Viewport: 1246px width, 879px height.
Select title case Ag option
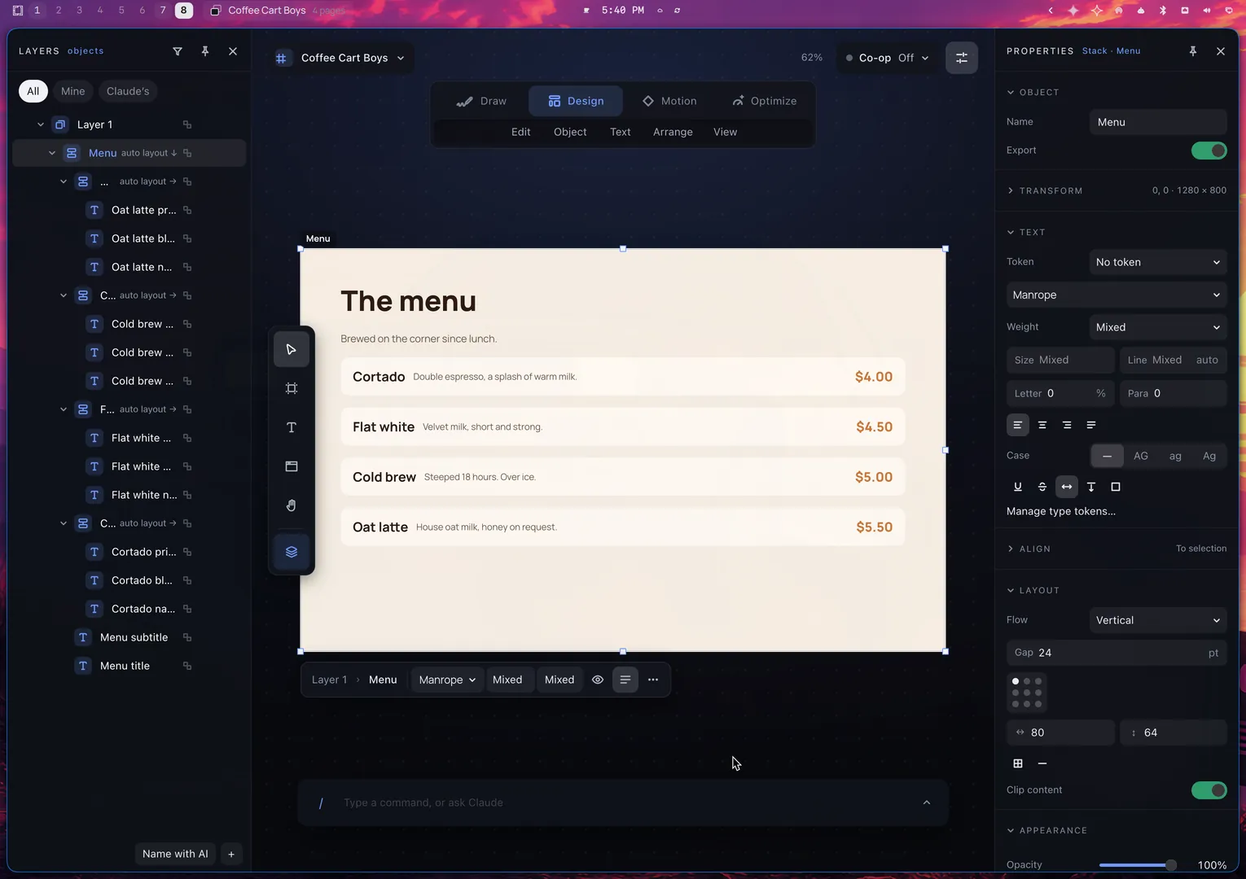pos(1209,456)
